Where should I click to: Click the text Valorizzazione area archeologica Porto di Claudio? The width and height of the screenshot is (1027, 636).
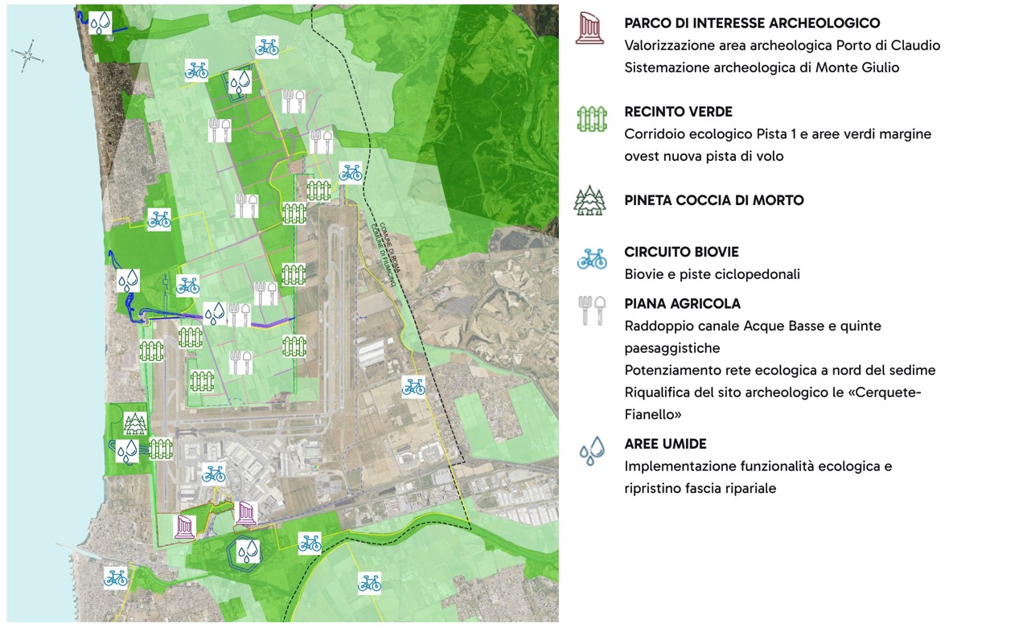782,45
